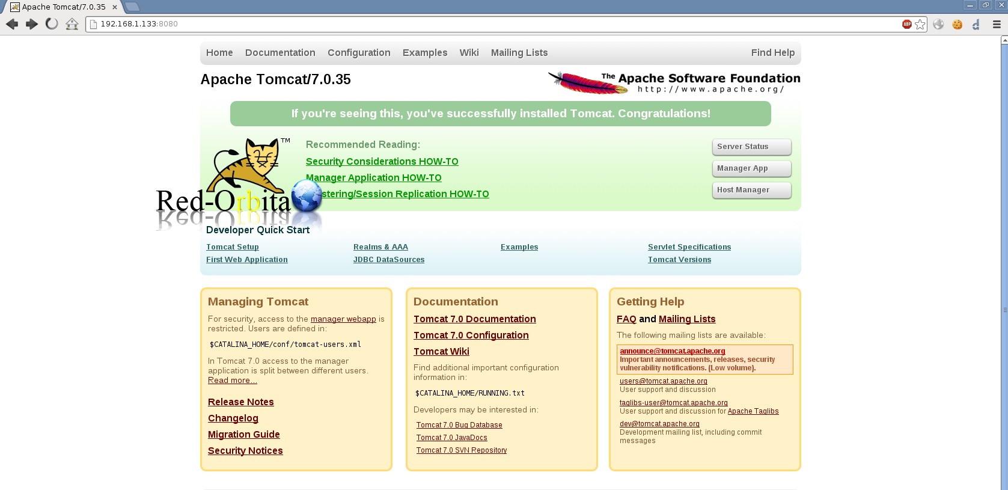Viewport: 1008px width, 490px height.
Task: Open Home in the navigation bar
Action: click(x=219, y=53)
